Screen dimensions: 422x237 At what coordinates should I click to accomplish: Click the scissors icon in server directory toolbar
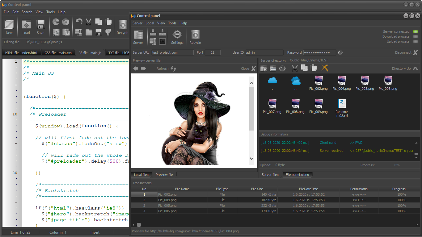click(295, 69)
